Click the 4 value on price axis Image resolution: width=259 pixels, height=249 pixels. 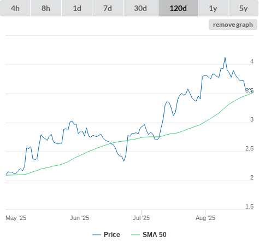pyautogui.click(x=252, y=61)
